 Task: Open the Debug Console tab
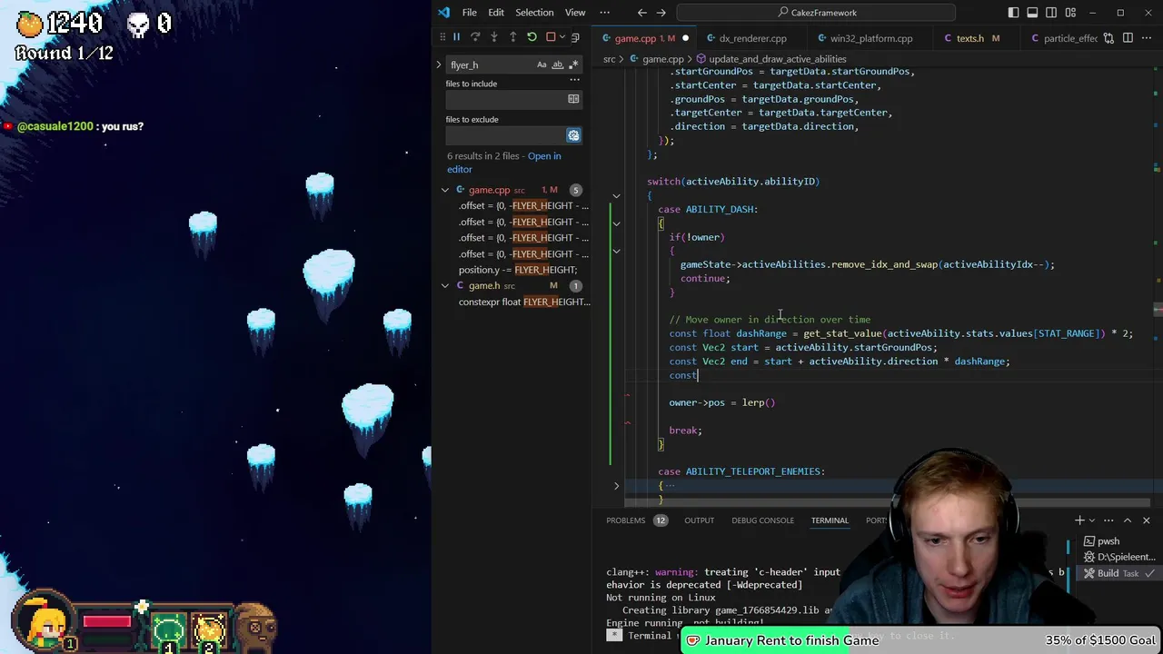[762, 520]
